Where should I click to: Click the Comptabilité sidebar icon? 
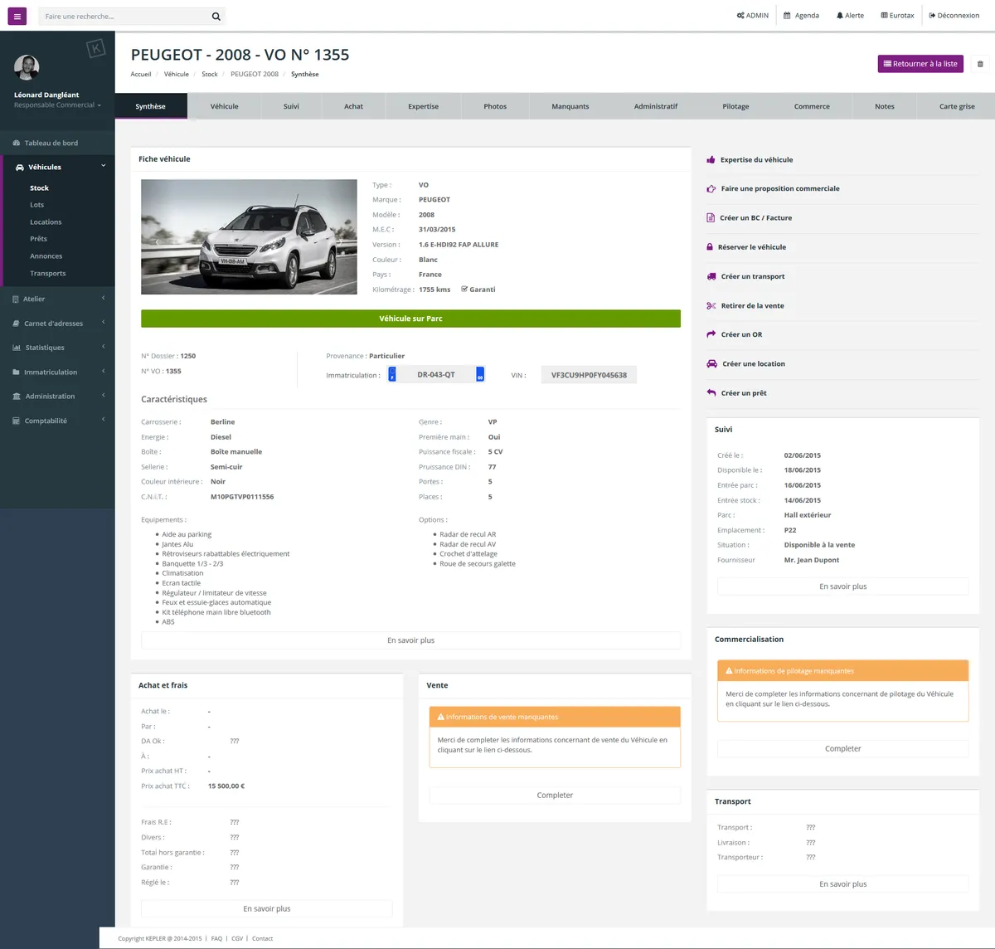17,421
